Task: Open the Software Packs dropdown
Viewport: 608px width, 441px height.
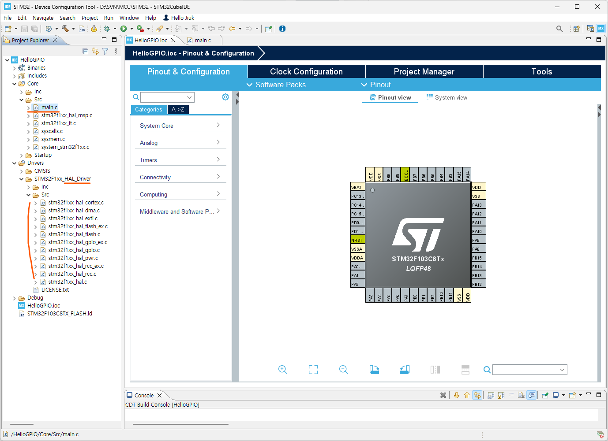Action: click(x=276, y=85)
